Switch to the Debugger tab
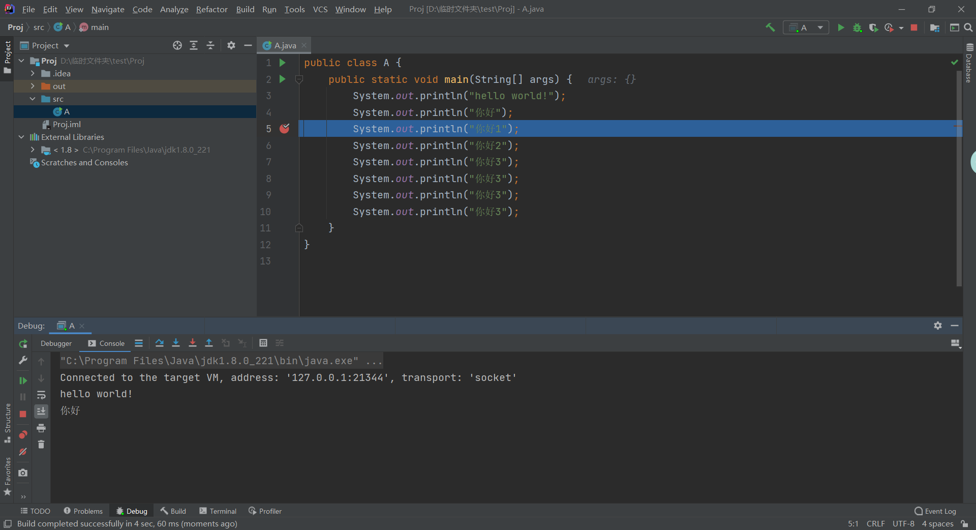The image size is (976, 530). coord(56,343)
